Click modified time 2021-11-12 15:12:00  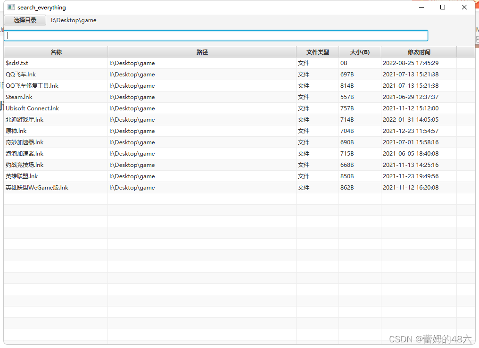click(411, 108)
